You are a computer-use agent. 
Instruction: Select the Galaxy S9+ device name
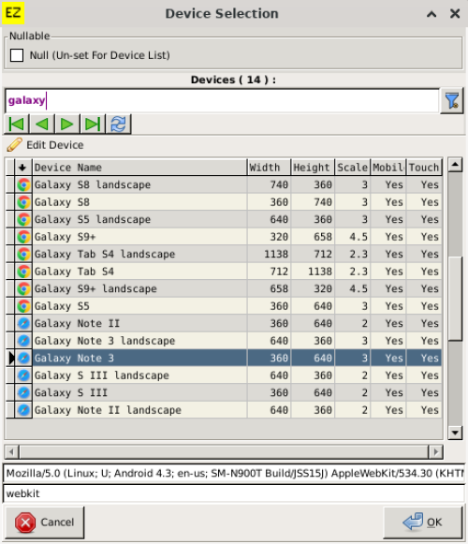click(65, 237)
